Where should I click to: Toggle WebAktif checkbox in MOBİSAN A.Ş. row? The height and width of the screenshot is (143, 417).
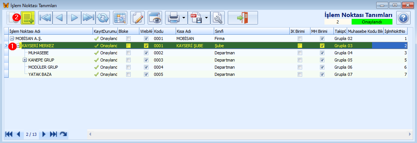click(x=146, y=38)
